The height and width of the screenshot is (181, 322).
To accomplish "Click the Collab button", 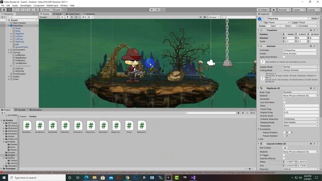I will pos(263,10).
